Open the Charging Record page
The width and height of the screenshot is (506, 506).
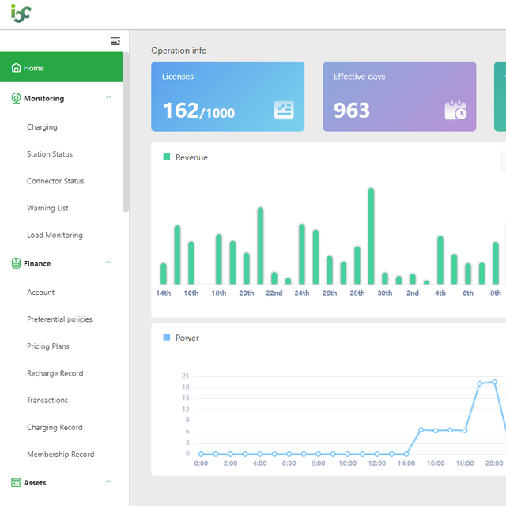pyautogui.click(x=55, y=427)
